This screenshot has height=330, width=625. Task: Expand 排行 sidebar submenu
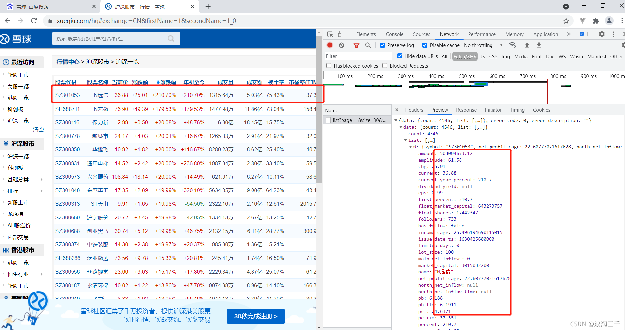[x=42, y=191]
